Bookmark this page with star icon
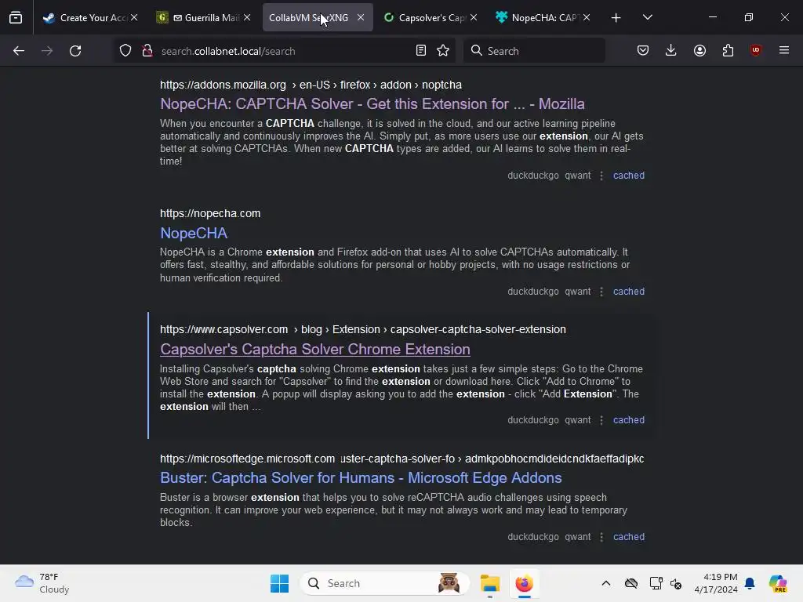 click(443, 51)
